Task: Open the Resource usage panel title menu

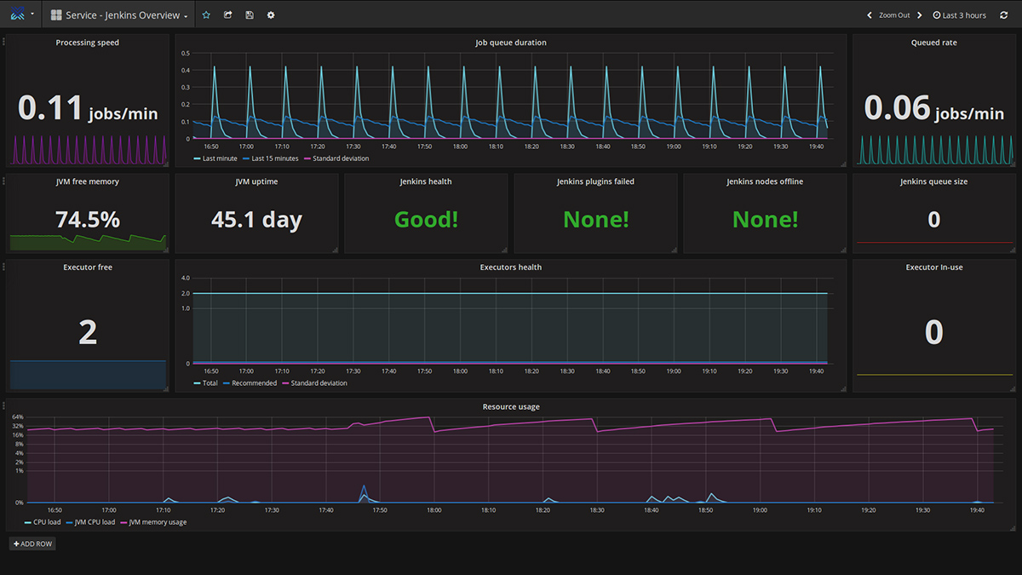Action: [511, 406]
